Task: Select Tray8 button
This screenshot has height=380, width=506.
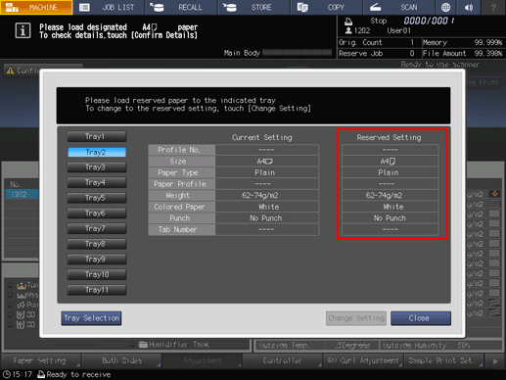Action: tap(97, 244)
